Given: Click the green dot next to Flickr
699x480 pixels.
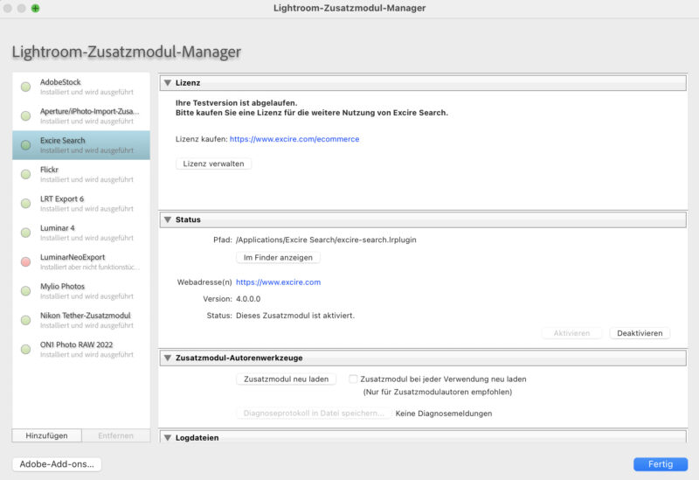Looking at the screenshot, I should [26, 174].
